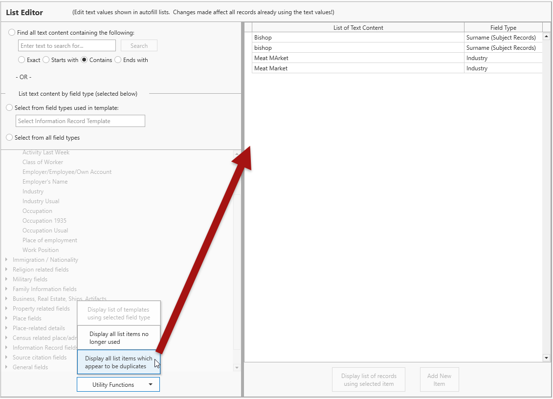Choose the 'Ends with' radio option
This screenshot has height=399, width=553.
(118, 60)
